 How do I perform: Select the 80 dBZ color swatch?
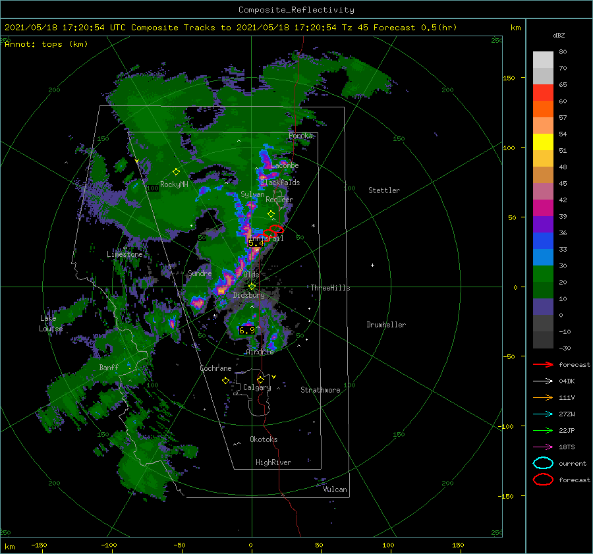[x=543, y=59]
